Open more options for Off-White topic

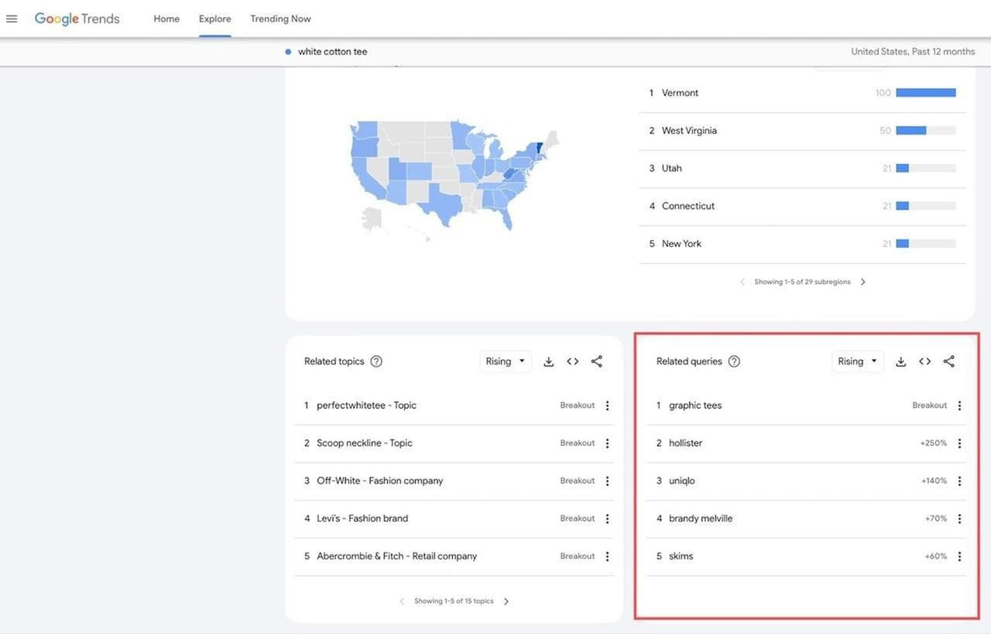pos(607,481)
